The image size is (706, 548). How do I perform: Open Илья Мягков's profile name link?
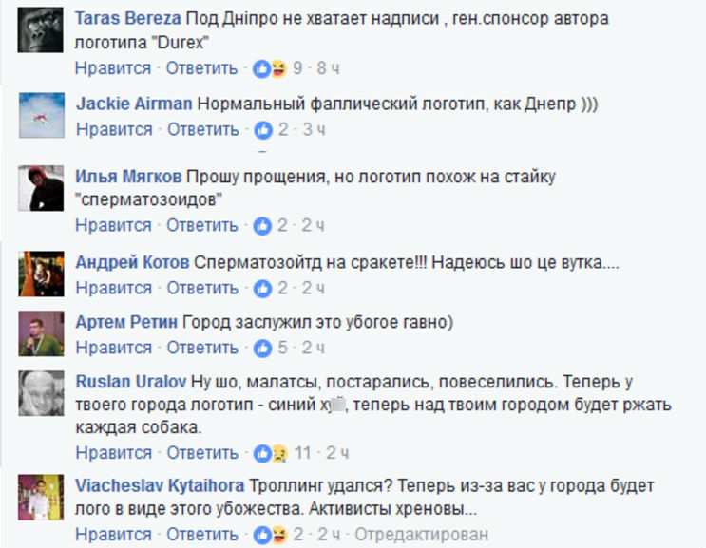click(x=128, y=177)
